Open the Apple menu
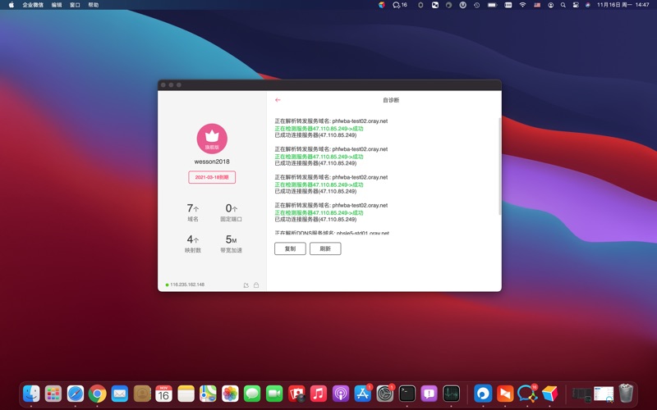The width and height of the screenshot is (657, 410). click(11, 5)
